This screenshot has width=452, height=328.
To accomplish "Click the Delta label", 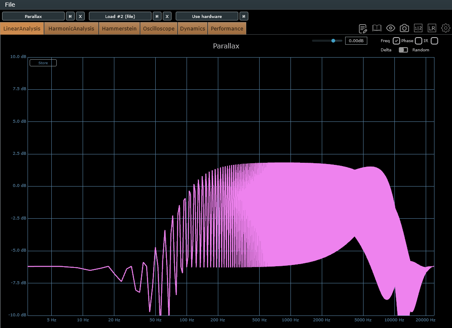I will (x=386, y=50).
